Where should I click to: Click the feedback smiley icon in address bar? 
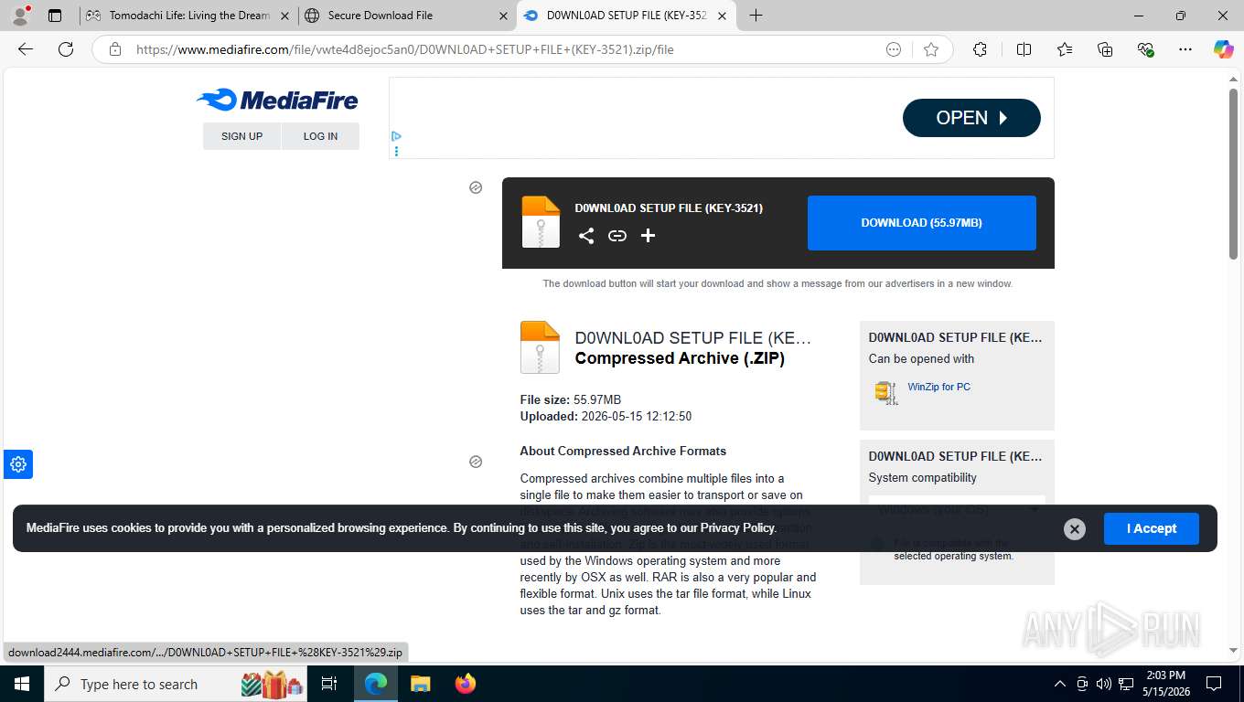point(894,49)
